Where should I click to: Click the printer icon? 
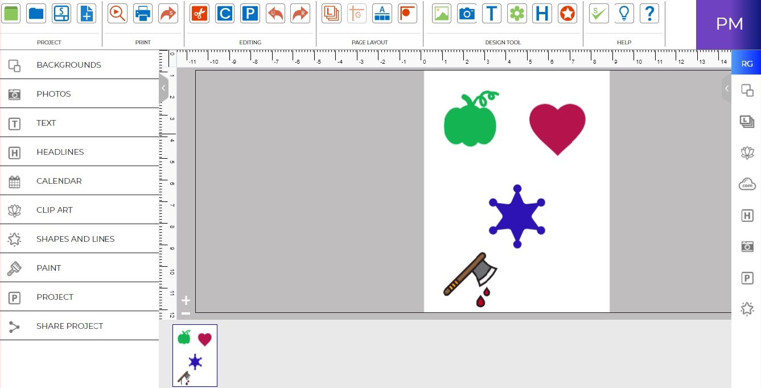143,13
